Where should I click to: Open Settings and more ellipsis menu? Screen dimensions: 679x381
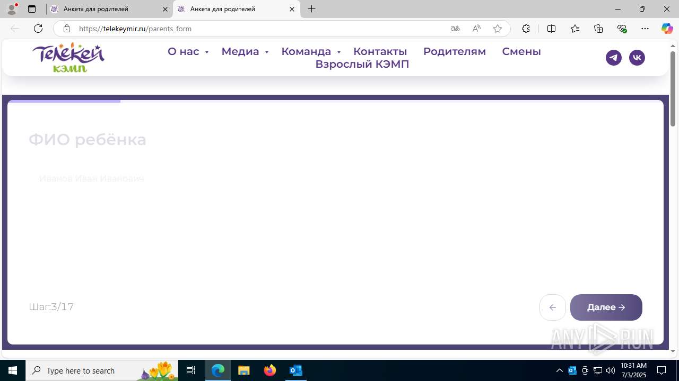pyautogui.click(x=645, y=29)
